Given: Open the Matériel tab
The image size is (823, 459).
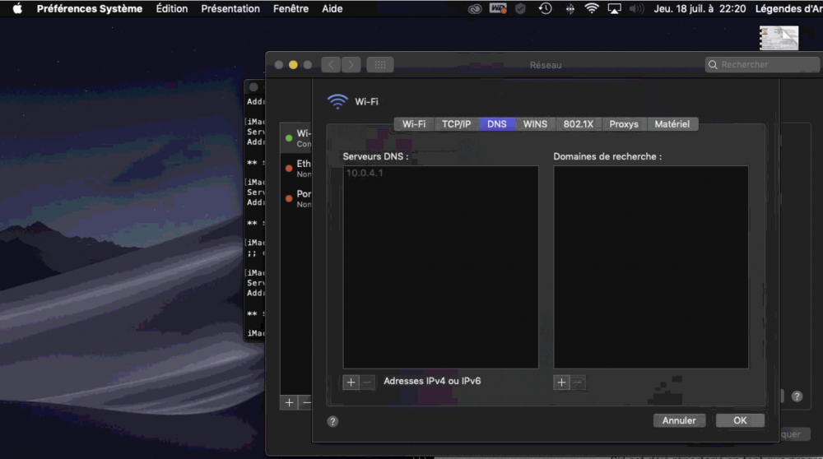Looking at the screenshot, I should (x=672, y=124).
